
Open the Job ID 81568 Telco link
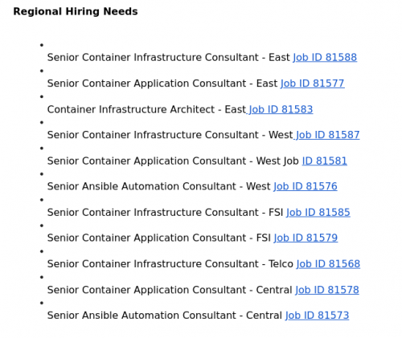pos(328,264)
